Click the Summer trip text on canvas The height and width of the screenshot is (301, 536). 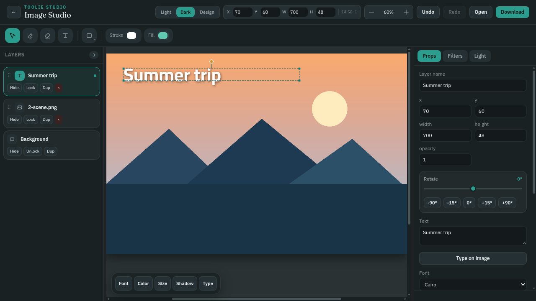(x=172, y=75)
